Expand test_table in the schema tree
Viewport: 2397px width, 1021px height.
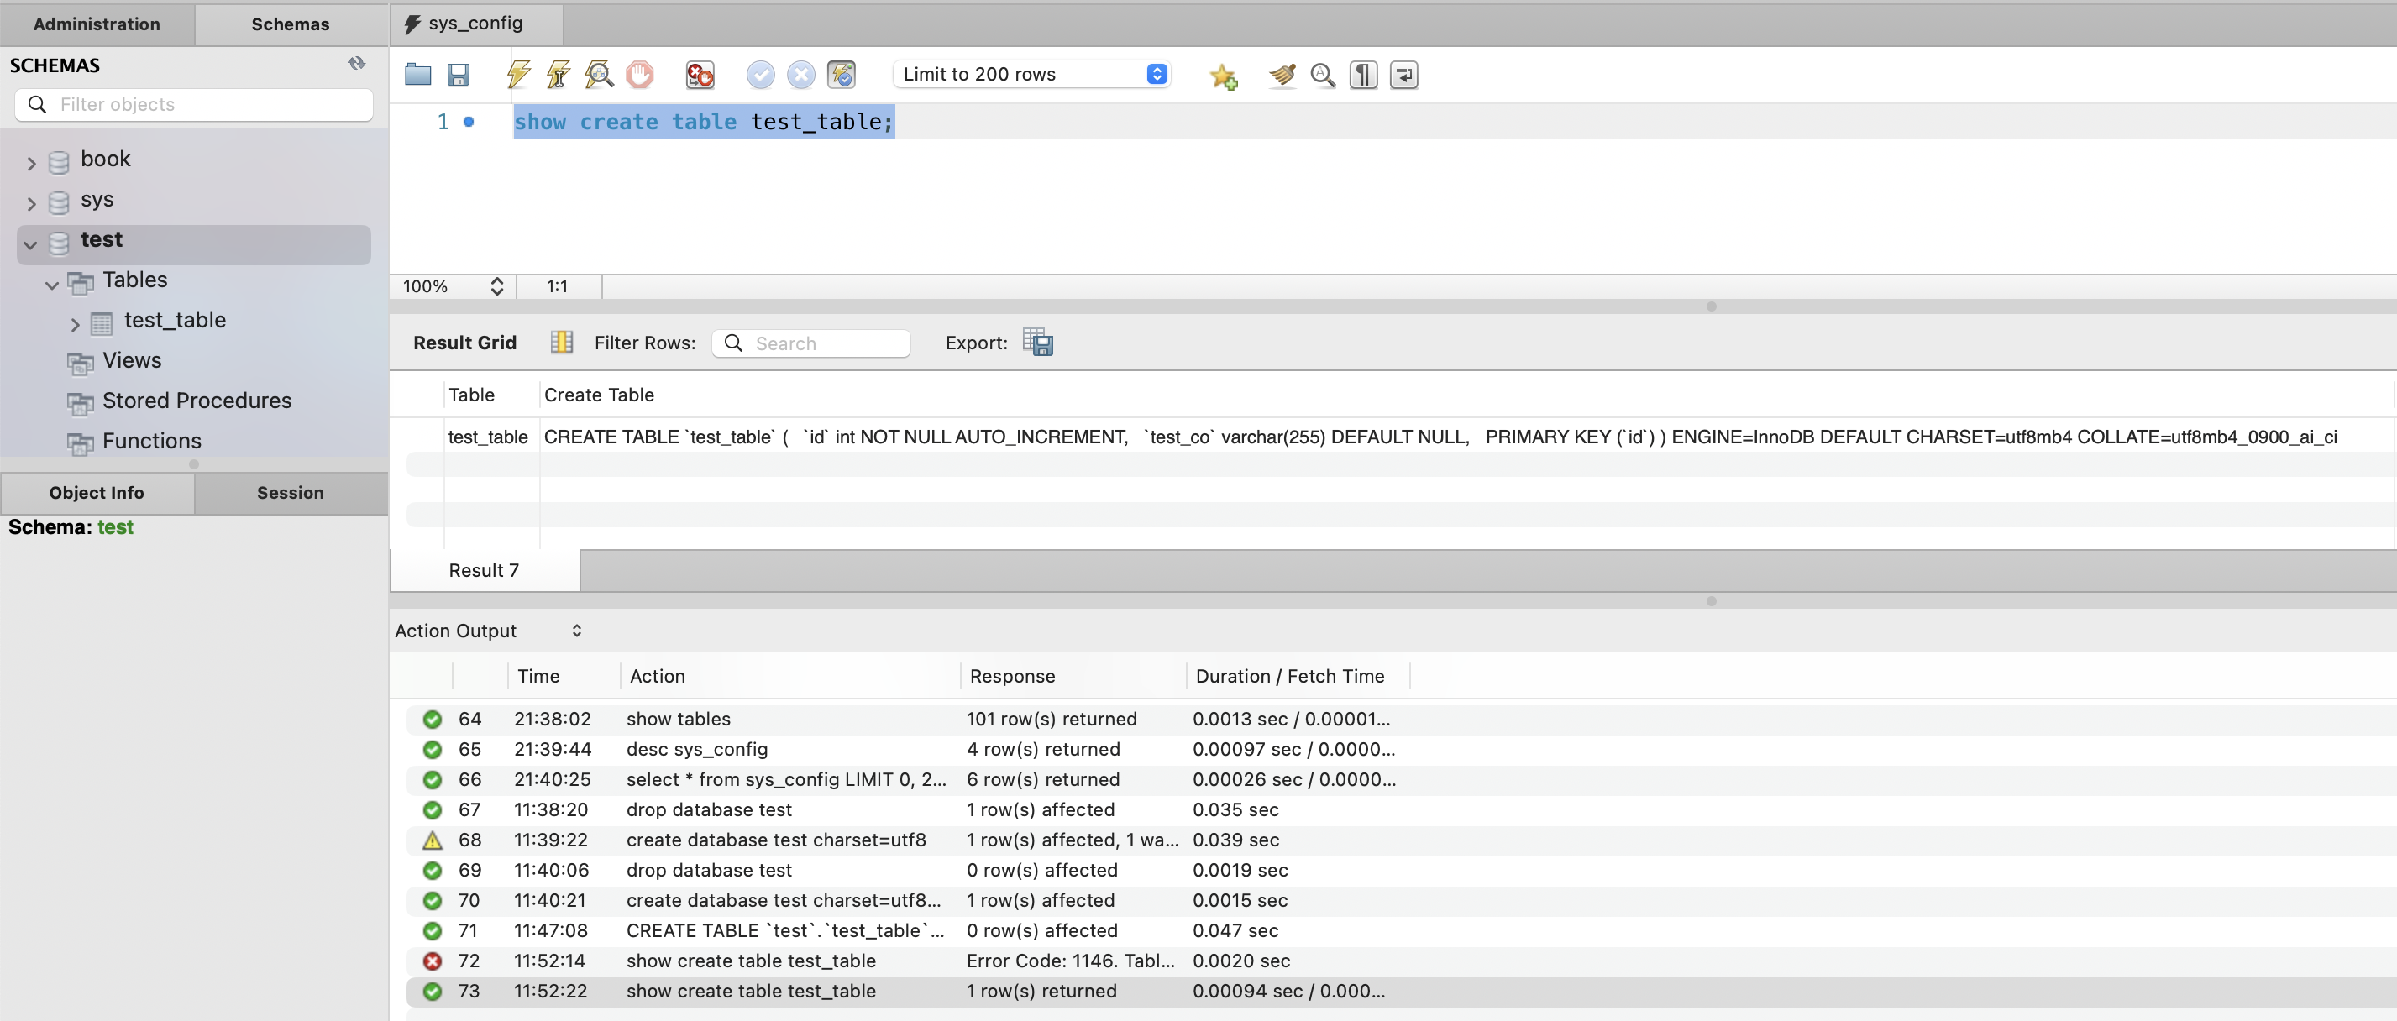click(76, 325)
